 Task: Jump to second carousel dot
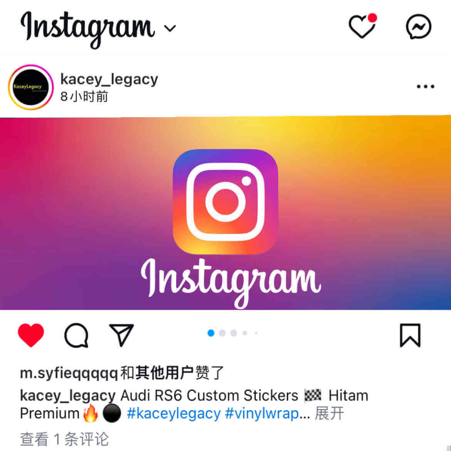click(222, 333)
